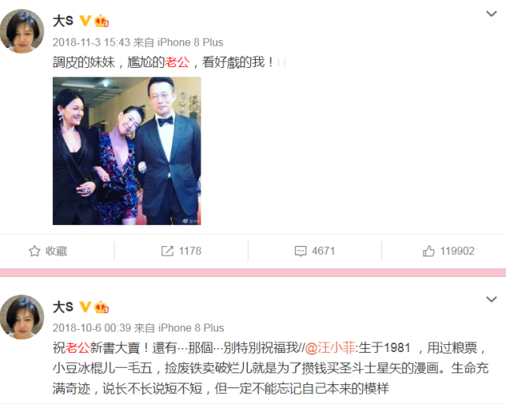Open the 2018-10-6 00:39 timestamp link
Viewport: 506px width, 404px height.
coord(92,328)
